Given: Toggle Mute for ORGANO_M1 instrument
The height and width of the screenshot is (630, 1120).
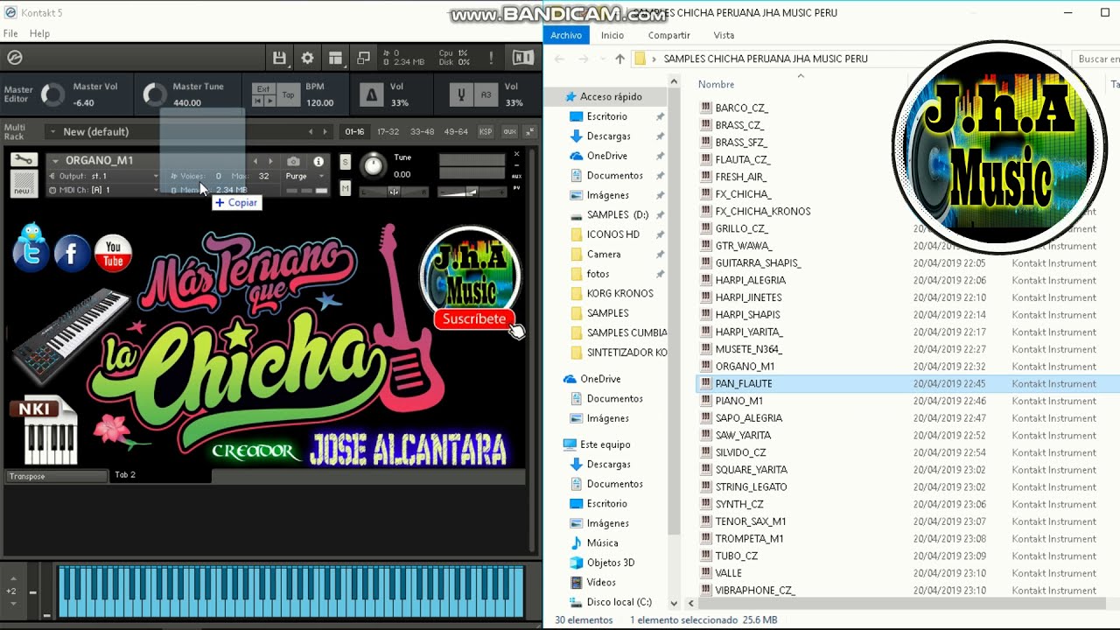Looking at the screenshot, I should click(346, 188).
